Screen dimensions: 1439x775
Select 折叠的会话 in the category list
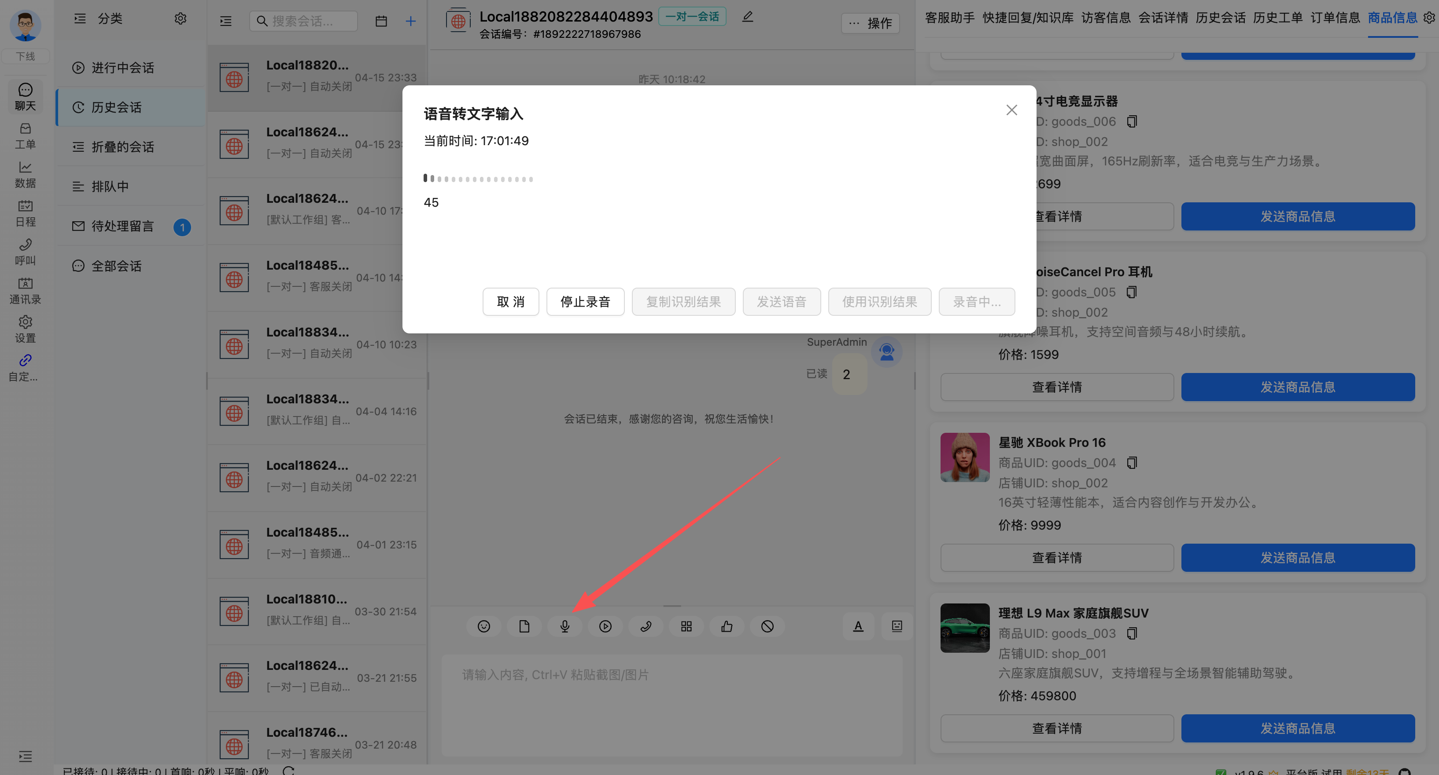click(x=131, y=147)
